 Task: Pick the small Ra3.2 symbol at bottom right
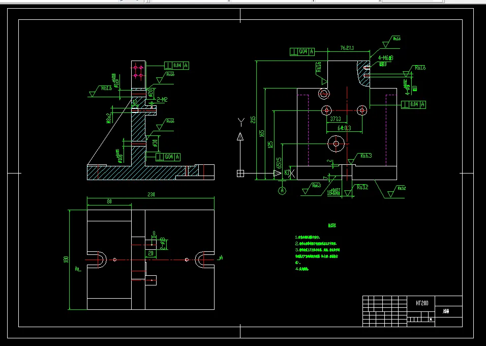397,192
